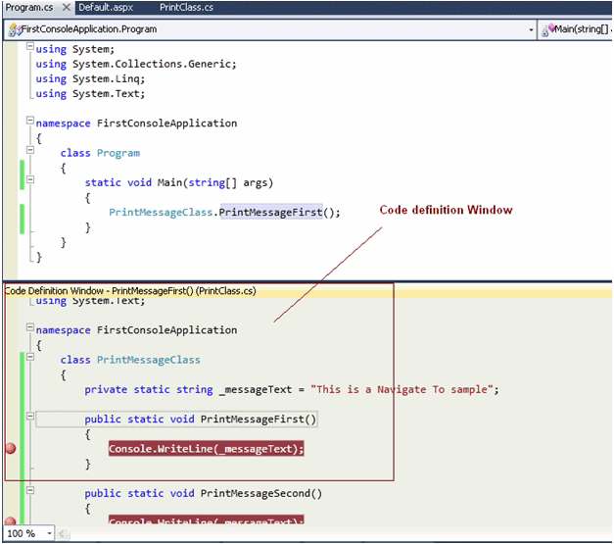Click the "This is a Navigate To sample" string
The image size is (614, 544).
pyautogui.click(x=401, y=390)
